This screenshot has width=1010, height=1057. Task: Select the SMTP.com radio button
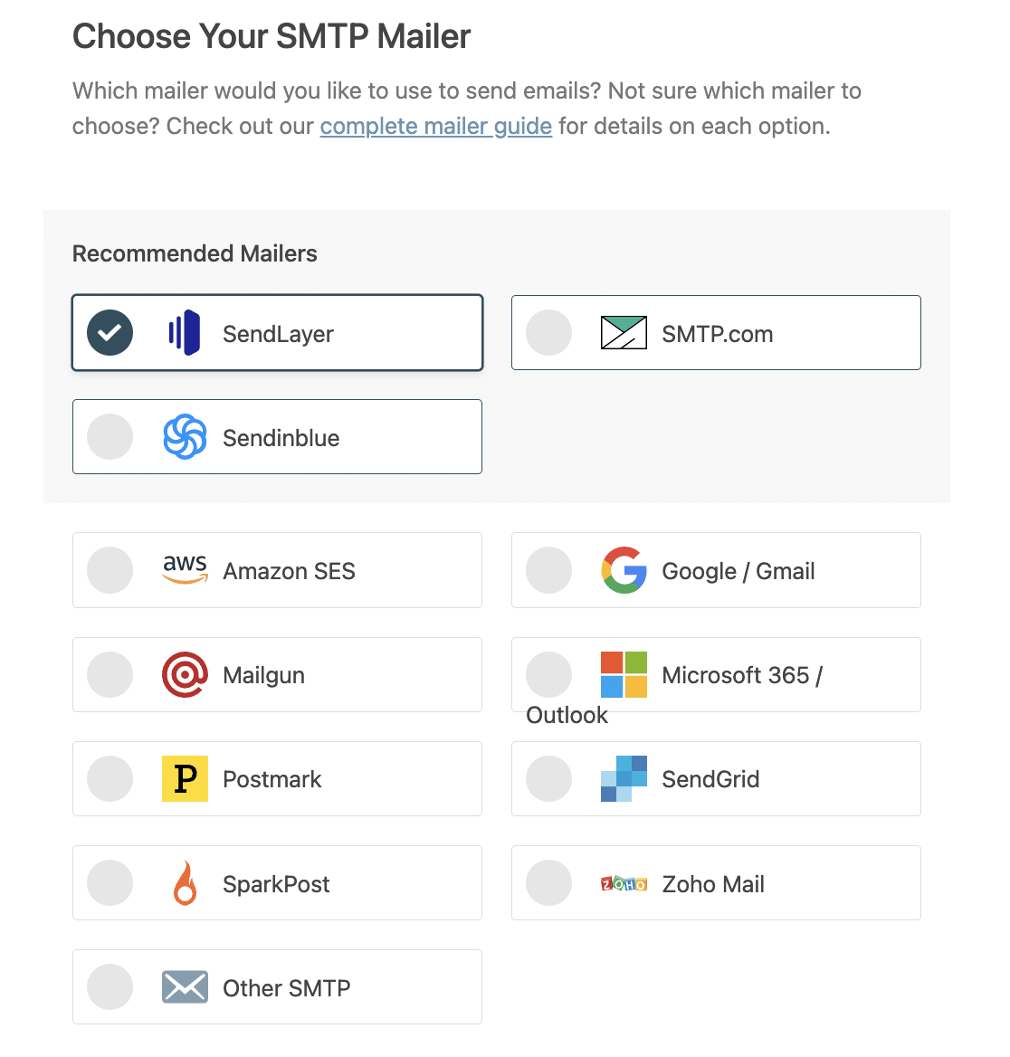tap(548, 332)
